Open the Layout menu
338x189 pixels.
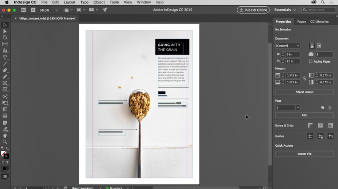(x=69, y=2)
